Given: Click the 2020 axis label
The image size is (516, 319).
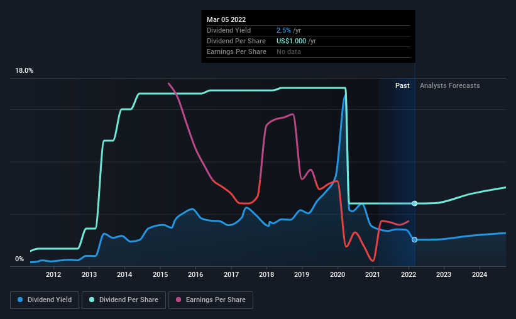Looking at the screenshot, I should point(338,274).
